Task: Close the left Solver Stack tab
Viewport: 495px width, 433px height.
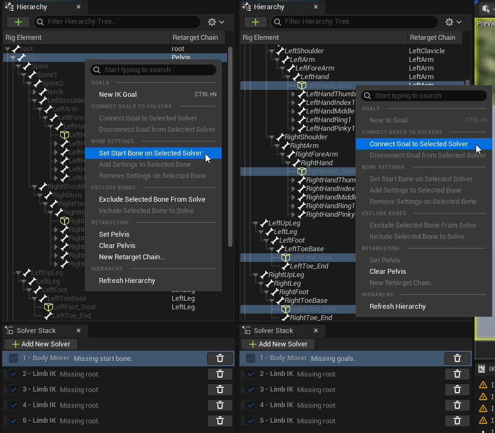Action: point(79,330)
